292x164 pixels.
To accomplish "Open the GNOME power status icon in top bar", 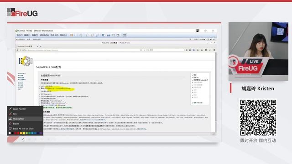I will 214,40.
